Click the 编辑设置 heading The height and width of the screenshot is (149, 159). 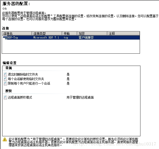click(x=10, y=63)
